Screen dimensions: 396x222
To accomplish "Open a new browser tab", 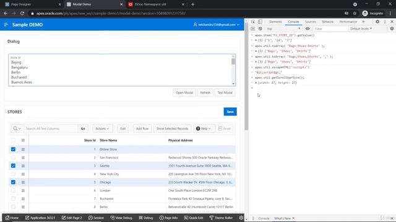I will point(192,4).
